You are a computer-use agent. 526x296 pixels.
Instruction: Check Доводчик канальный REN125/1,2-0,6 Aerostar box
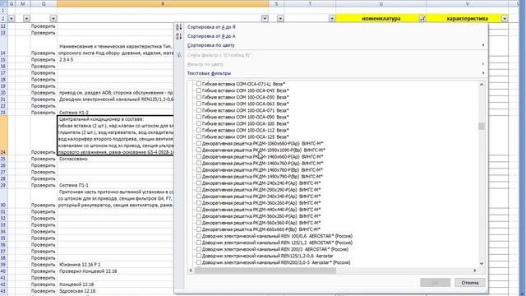(199, 256)
